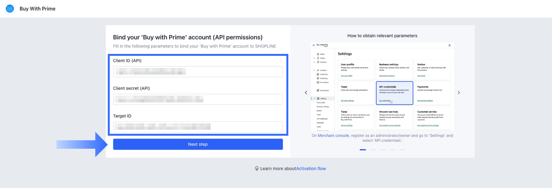Advance the carousel with the right chevron
This screenshot has width=552, height=188.
click(458, 93)
